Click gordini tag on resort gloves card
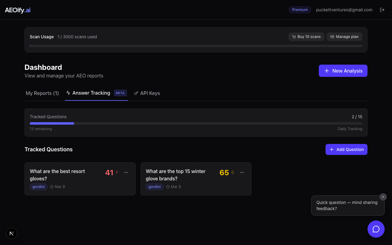The image size is (392, 245). coord(39,187)
